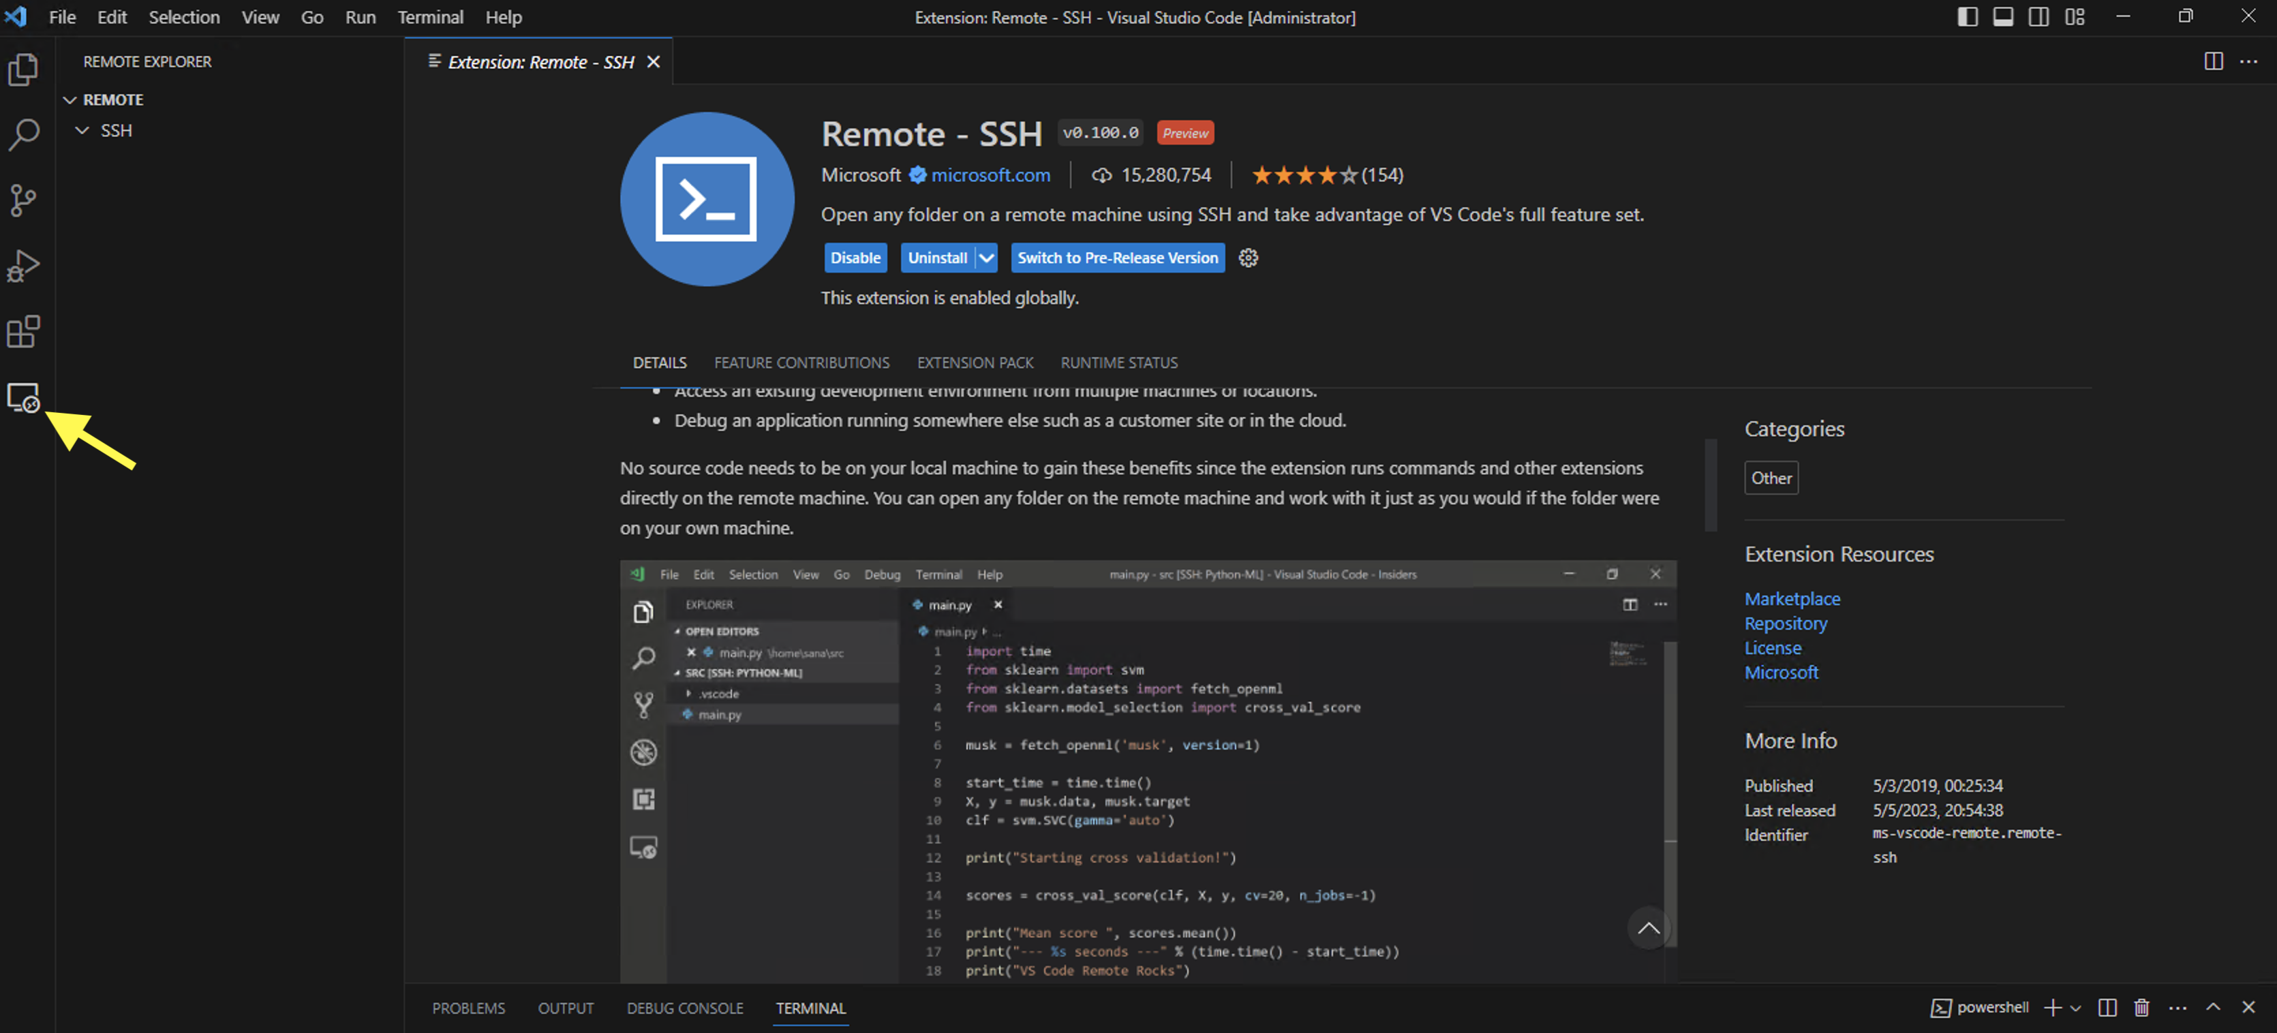This screenshot has height=1033, width=2277.
Task: Open Run and Debug view icon
Action: [23, 265]
